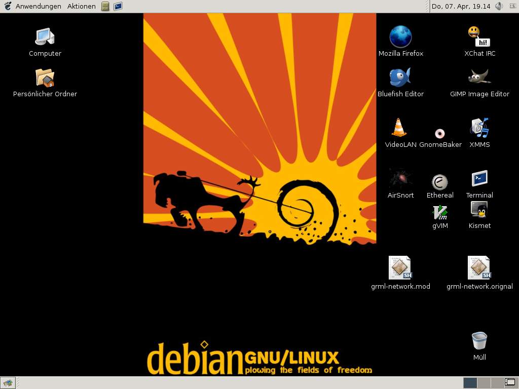Switch to the second workspace in switcher

click(x=484, y=383)
